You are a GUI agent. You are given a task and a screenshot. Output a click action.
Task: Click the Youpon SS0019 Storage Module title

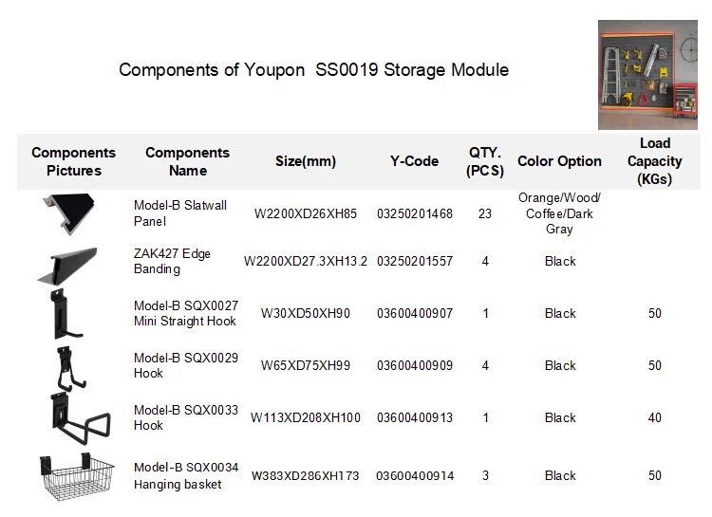pos(313,70)
